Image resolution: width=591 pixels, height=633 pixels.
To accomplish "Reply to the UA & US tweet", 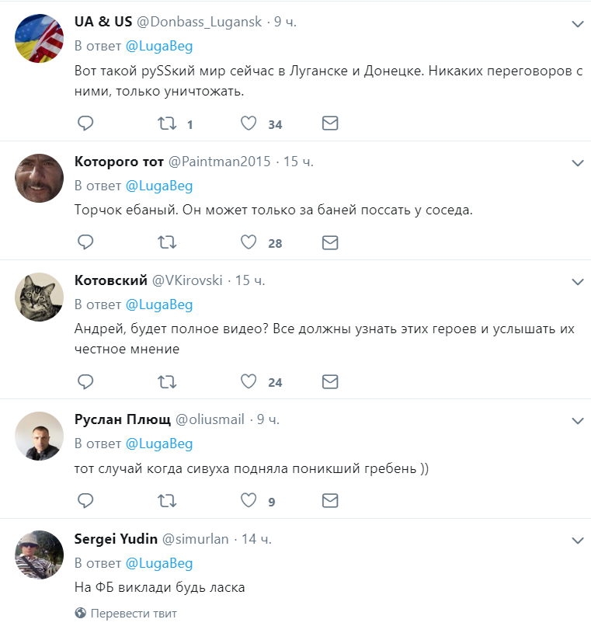I will pyautogui.click(x=85, y=123).
